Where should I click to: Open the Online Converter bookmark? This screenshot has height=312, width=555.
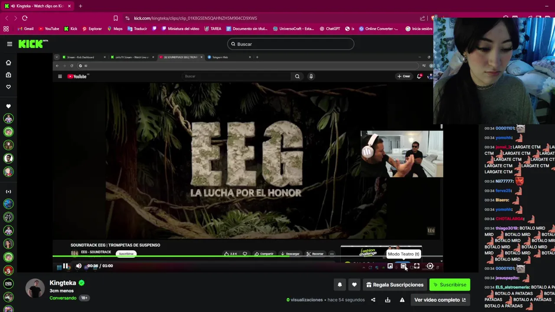pos(378,29)
